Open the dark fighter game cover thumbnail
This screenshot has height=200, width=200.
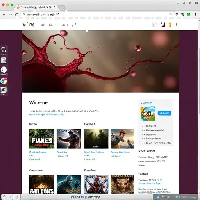[x=69, y=139]
